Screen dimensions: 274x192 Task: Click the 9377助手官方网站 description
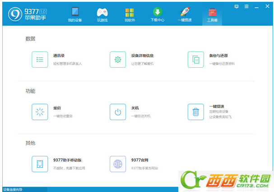(144, 168)
